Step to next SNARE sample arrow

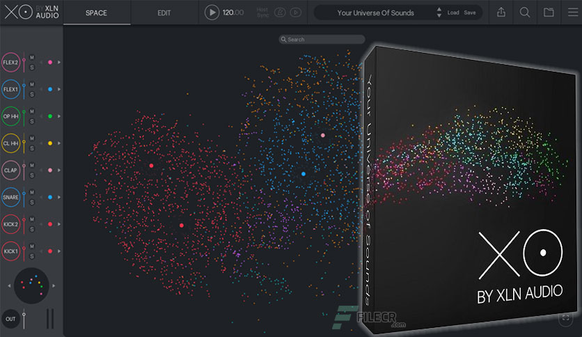(x=59, y=197)
